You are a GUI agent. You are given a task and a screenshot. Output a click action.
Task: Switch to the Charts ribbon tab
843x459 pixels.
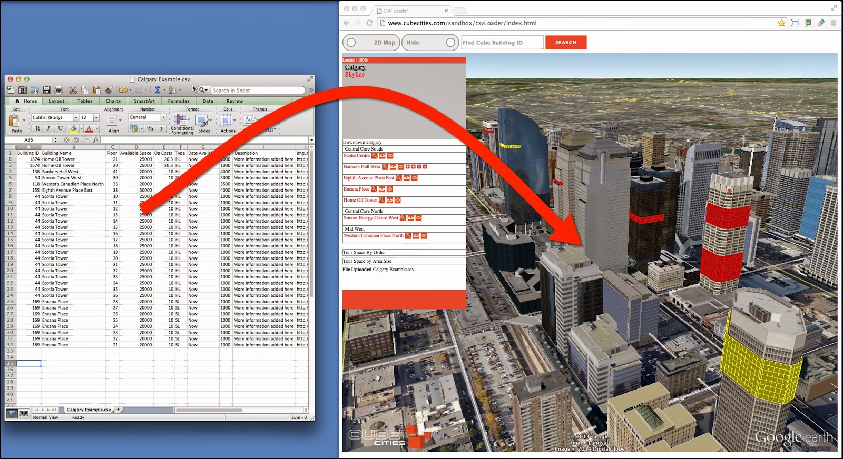pyautogui.click(x=113, y=101)
